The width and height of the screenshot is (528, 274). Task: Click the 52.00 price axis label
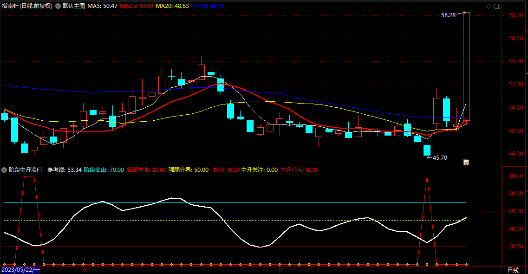tap(516, 85)
